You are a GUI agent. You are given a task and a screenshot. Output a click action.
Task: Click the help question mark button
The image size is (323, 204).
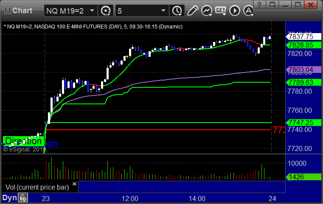point(259,5)
